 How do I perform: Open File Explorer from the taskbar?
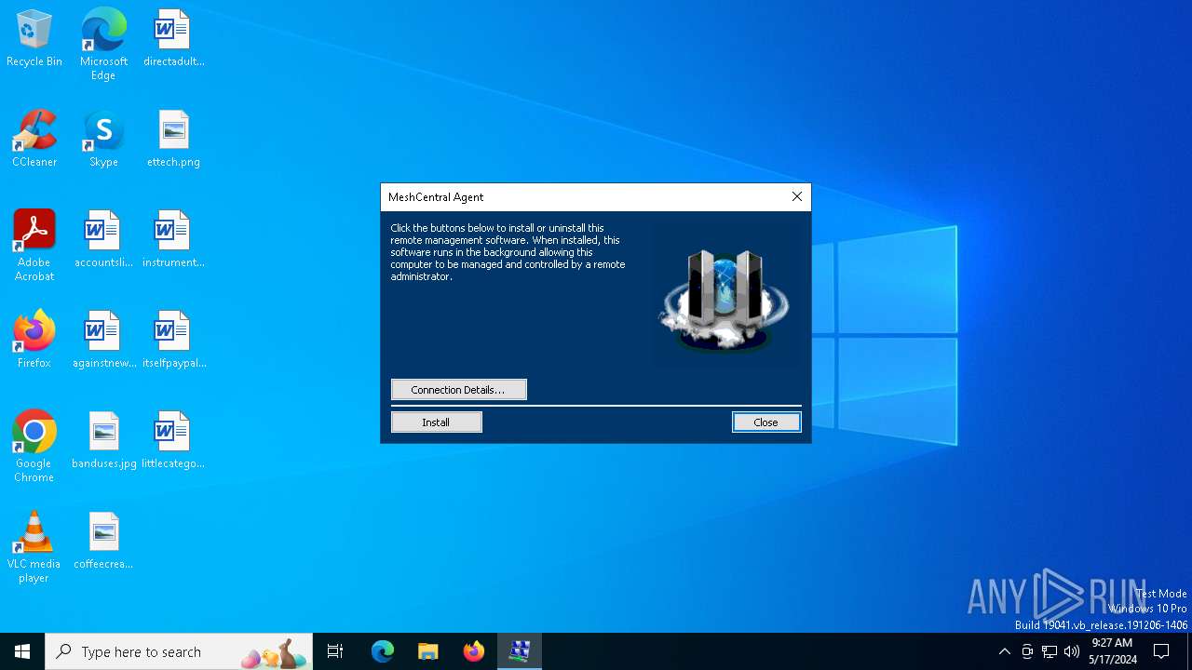coord(428,651)
